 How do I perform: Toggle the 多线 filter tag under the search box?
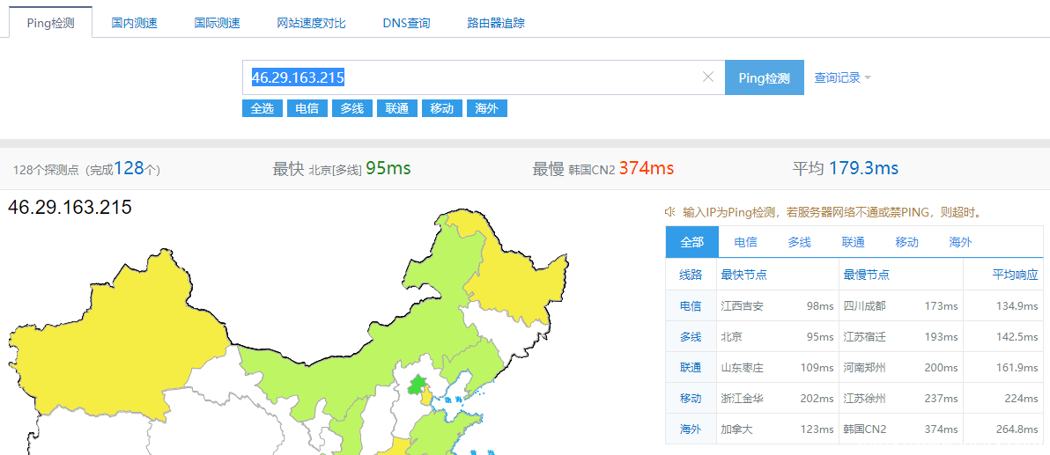pyautogui.click(x=351, y=108)
